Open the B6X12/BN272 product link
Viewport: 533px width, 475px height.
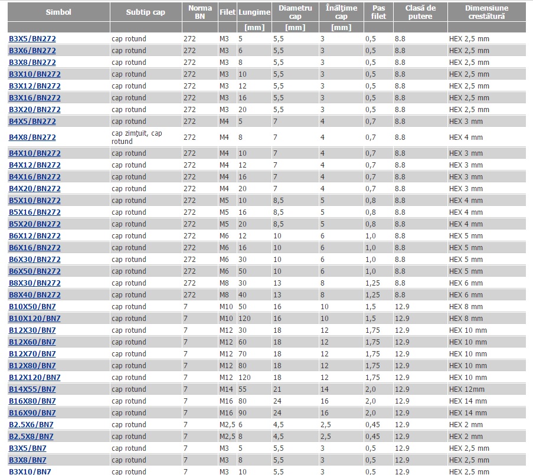coord(35,236)
